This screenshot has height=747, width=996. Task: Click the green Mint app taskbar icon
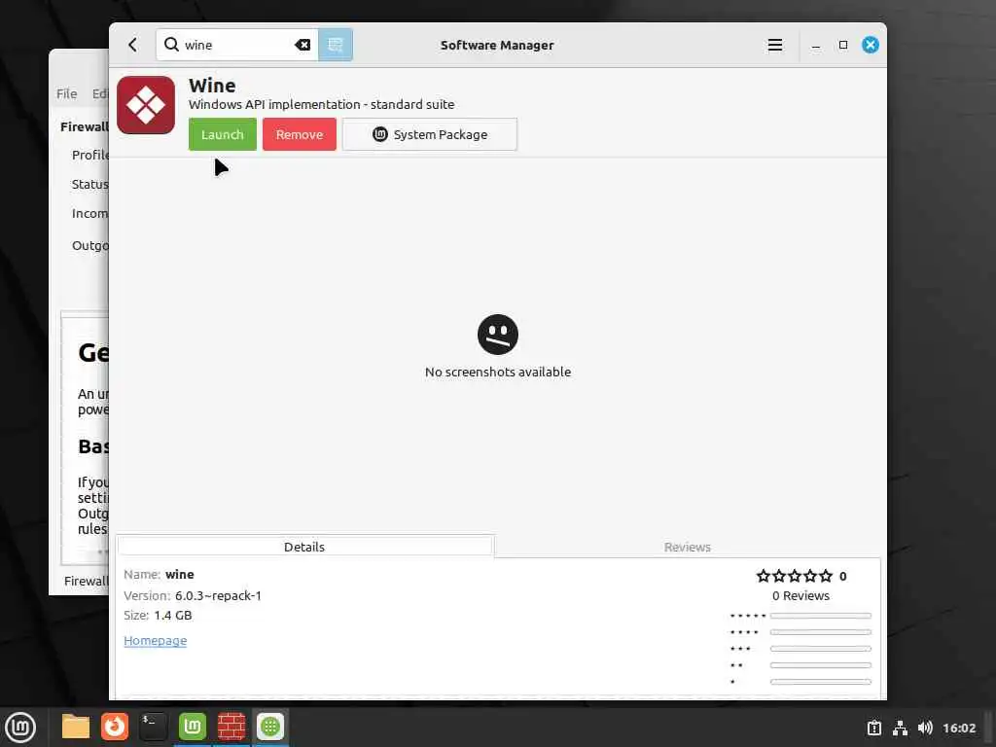[x=193, y=727]
